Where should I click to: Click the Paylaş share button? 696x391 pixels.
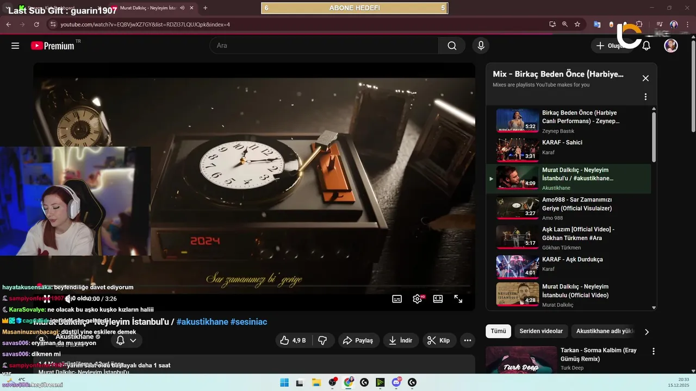click(358, 340)
